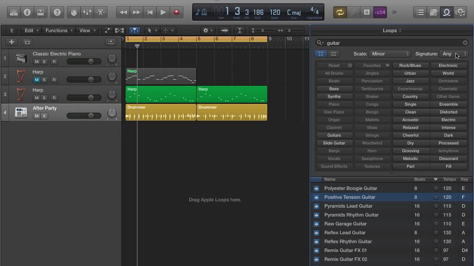Click the Reset filter button

334,65
